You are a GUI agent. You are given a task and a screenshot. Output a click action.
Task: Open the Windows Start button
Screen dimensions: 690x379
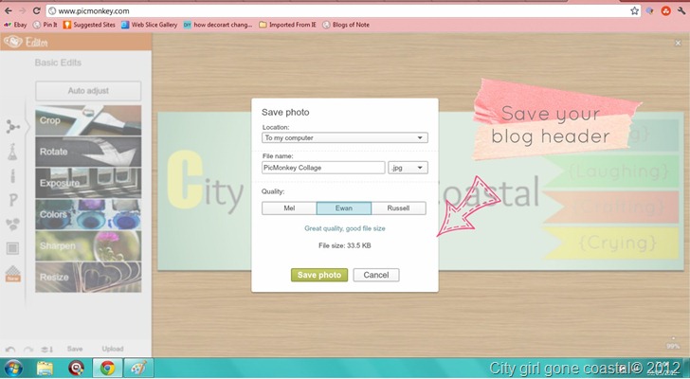tap(13, 368)
